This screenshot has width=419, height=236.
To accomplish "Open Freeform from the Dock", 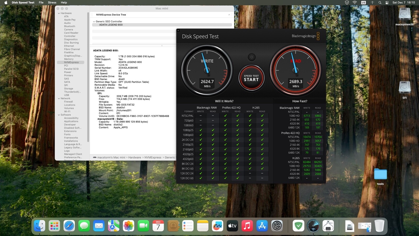I will pyautogui.click(x=217, y=226).
